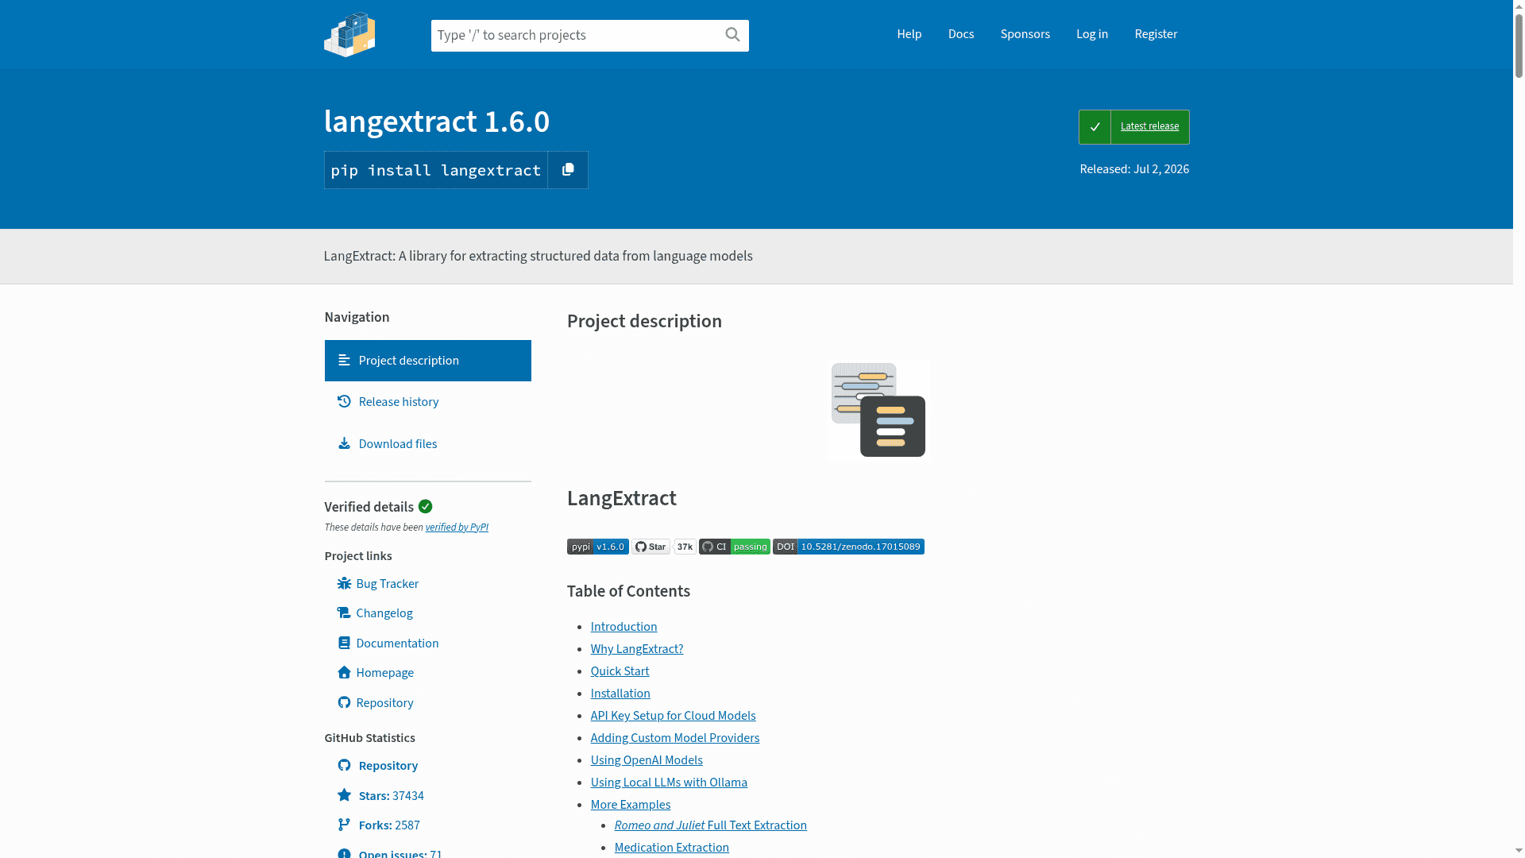Click the Open issues exclamation icon
The image size is (1525, 858).
click(344, 854)
